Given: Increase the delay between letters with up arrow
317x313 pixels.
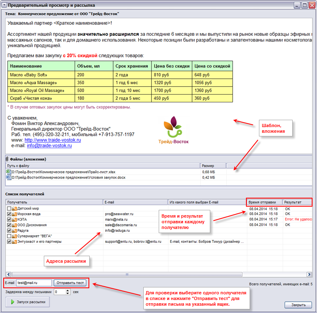Looking at the screenshot, I should tap(68, 290).
